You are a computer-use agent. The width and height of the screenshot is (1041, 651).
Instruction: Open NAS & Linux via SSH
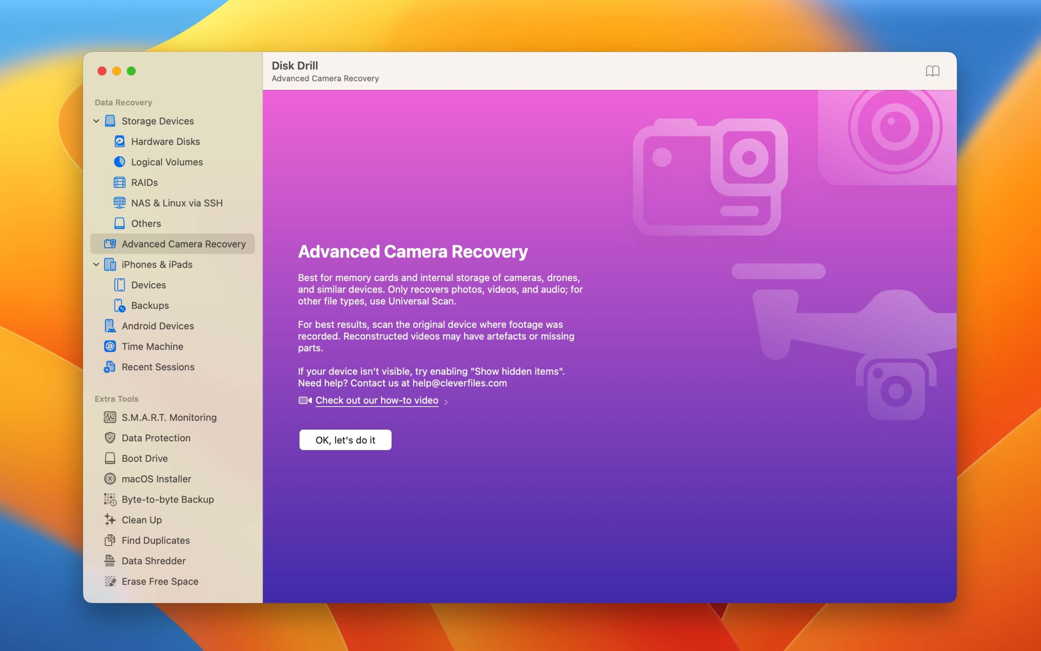coord(172,203)
